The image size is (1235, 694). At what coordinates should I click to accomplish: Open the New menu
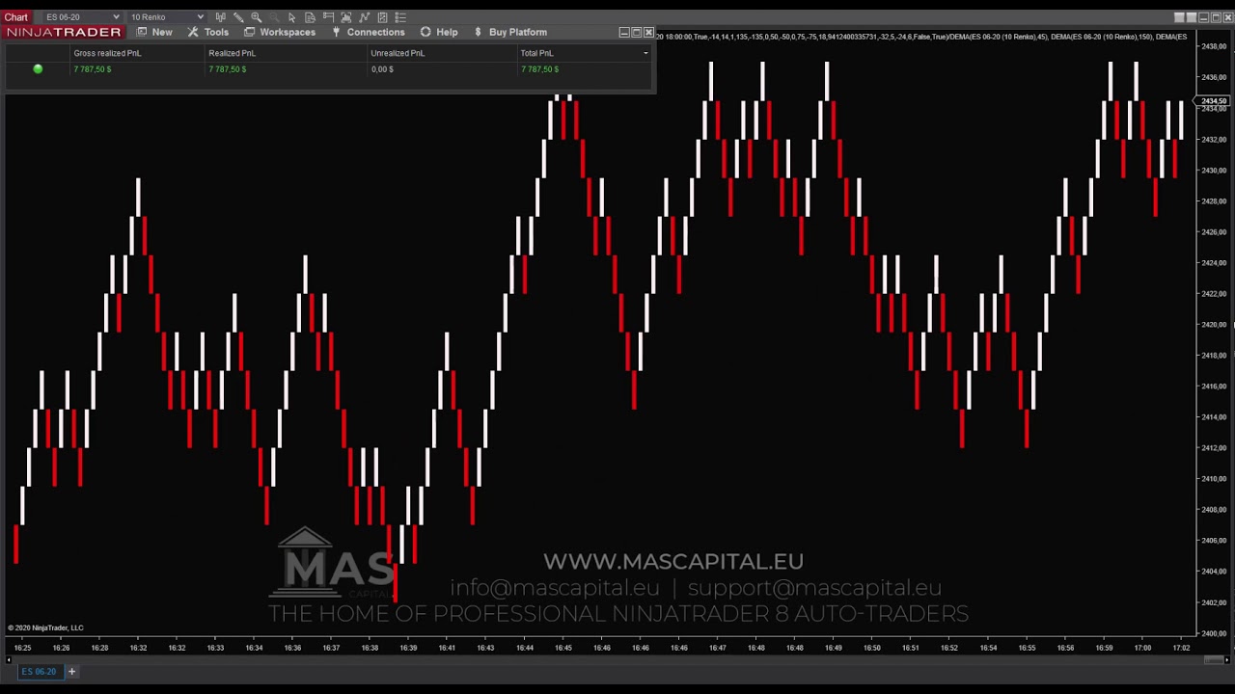tap(154, 32)
